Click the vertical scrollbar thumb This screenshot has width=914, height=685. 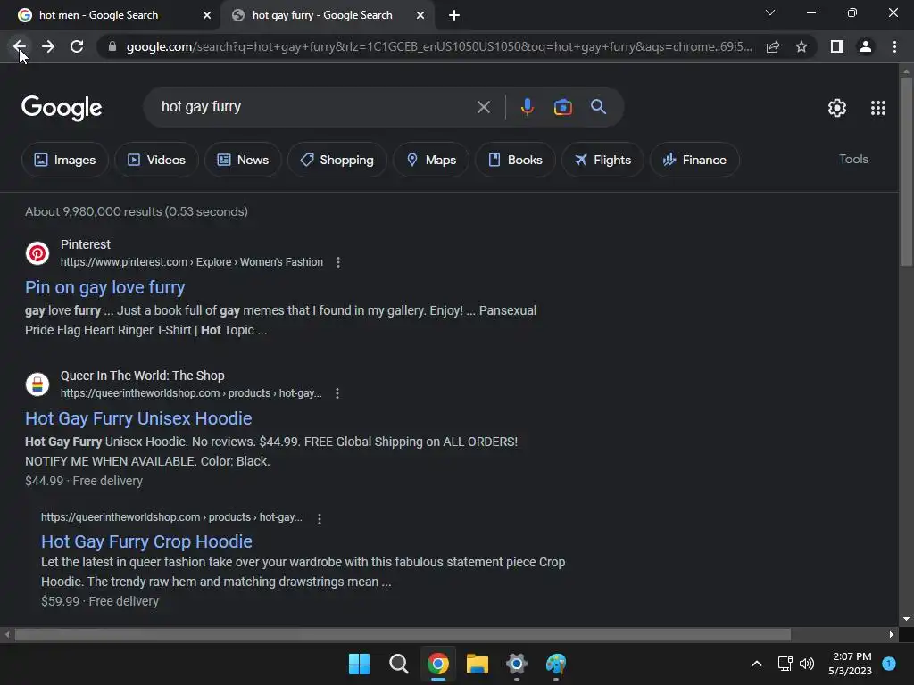point(906,172)
